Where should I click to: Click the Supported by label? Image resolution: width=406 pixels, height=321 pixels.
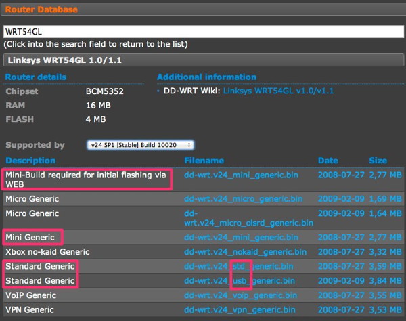(x=35, y=145)
